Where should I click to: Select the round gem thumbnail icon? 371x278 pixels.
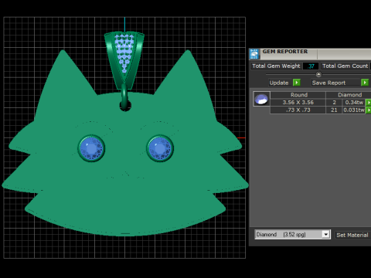pos(261,99)
